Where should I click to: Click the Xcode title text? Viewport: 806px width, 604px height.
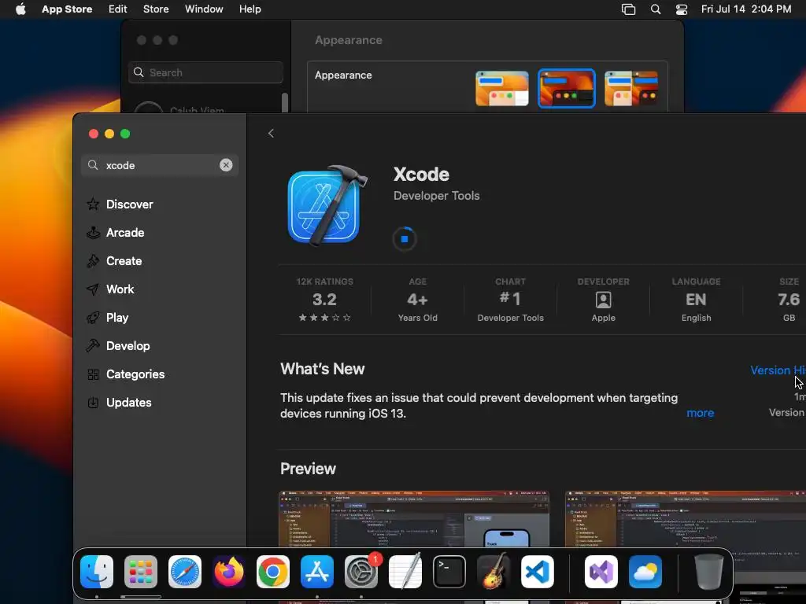(x=422, y=175)
